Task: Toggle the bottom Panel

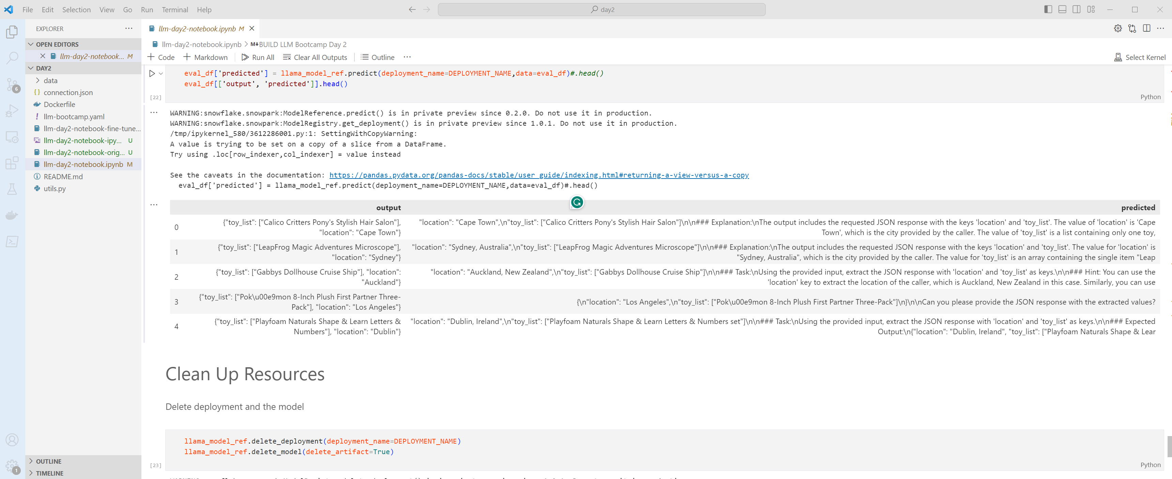Action: [1062, 10]
